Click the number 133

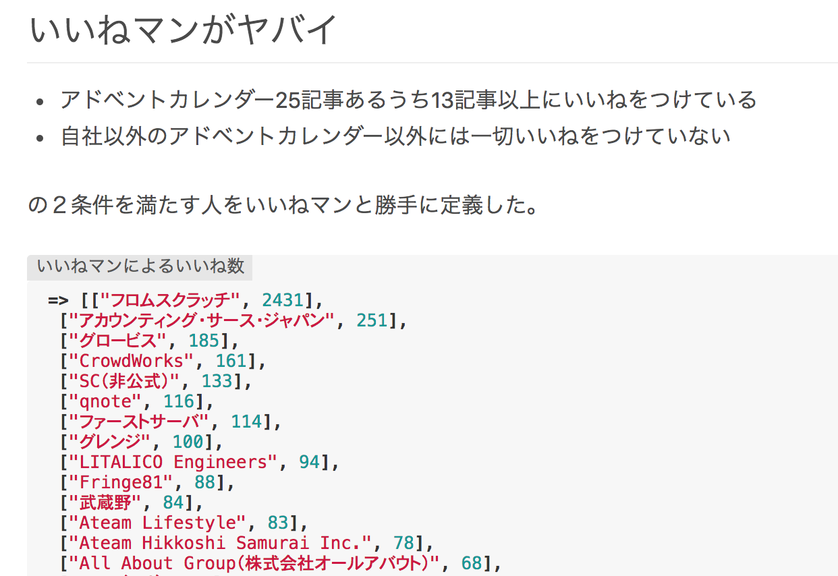(x=217, y=381)
